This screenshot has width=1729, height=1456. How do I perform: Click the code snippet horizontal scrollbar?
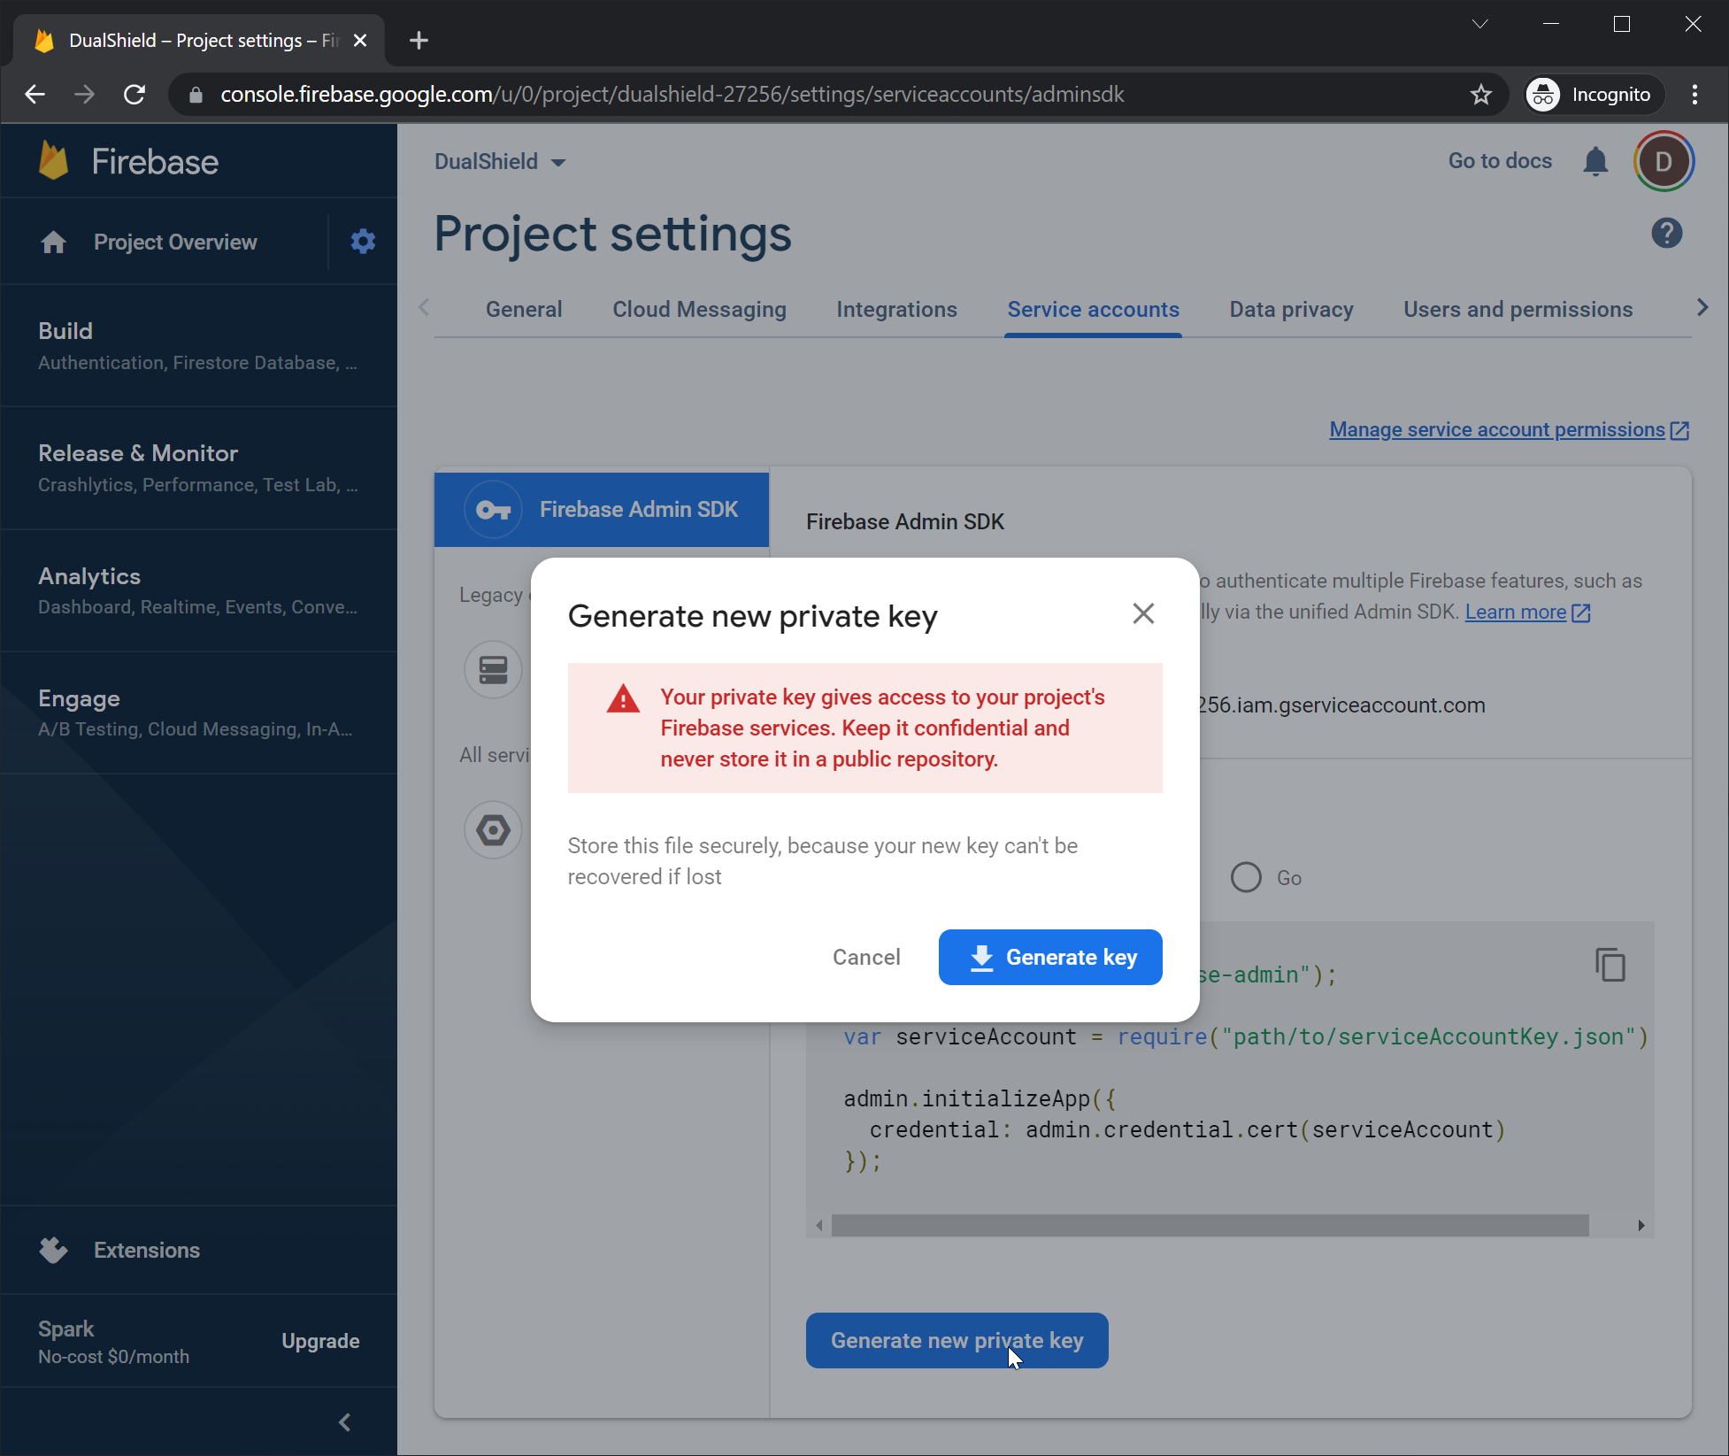point(1210,1225)
